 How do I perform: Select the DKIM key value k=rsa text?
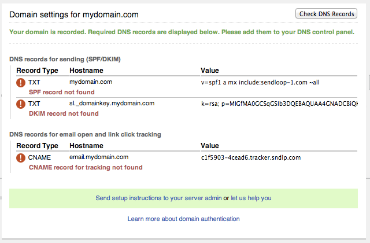(279, 104)
